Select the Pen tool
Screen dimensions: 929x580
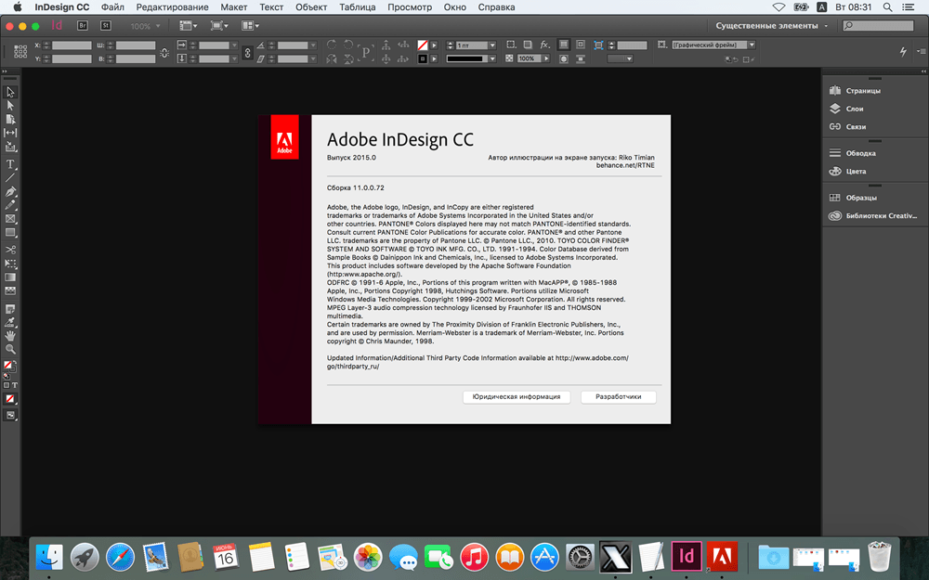pos(10,192)
